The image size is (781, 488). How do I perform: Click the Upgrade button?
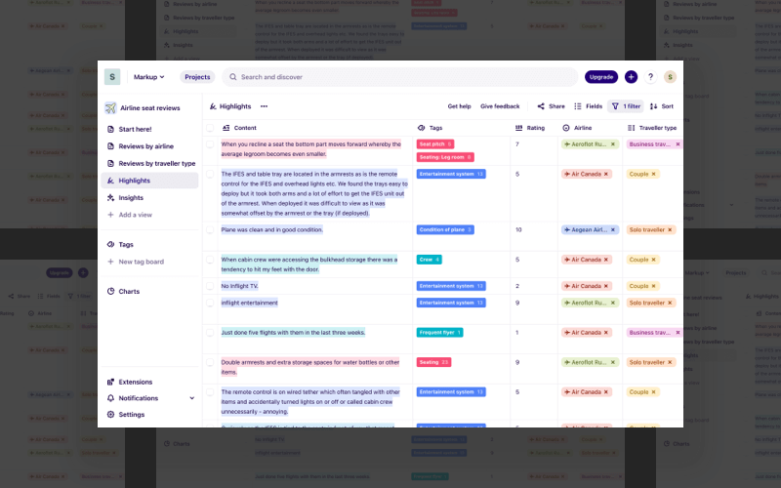coord(601,77)
